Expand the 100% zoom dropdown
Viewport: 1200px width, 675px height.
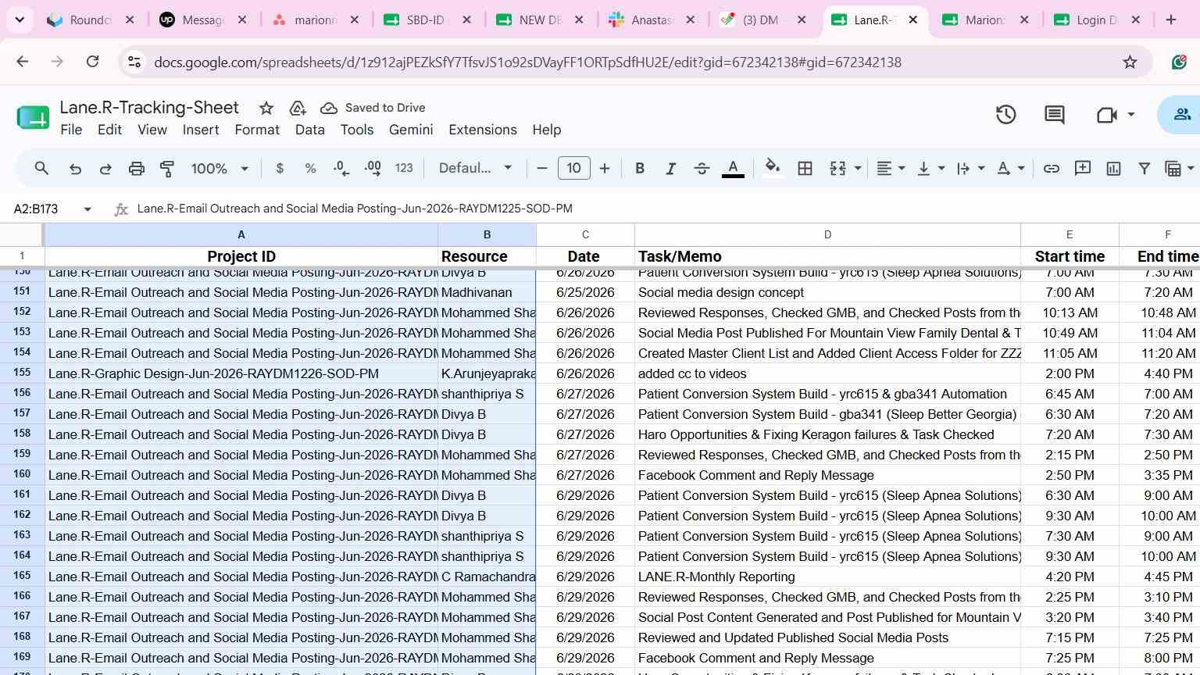tap(220, 168)
